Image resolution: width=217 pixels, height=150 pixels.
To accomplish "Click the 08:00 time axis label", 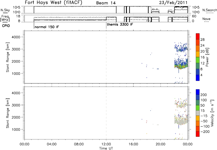I will point(79,144).
